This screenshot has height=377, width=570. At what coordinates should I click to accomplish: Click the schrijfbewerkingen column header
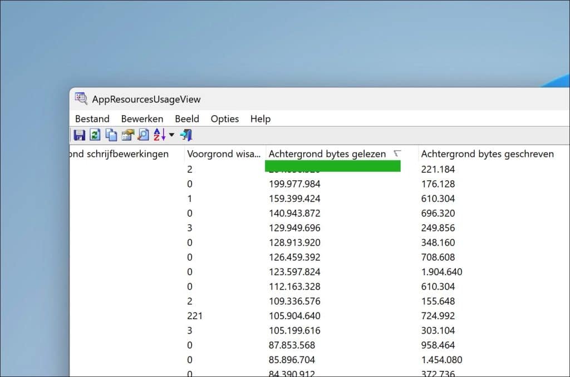[126, 154]
